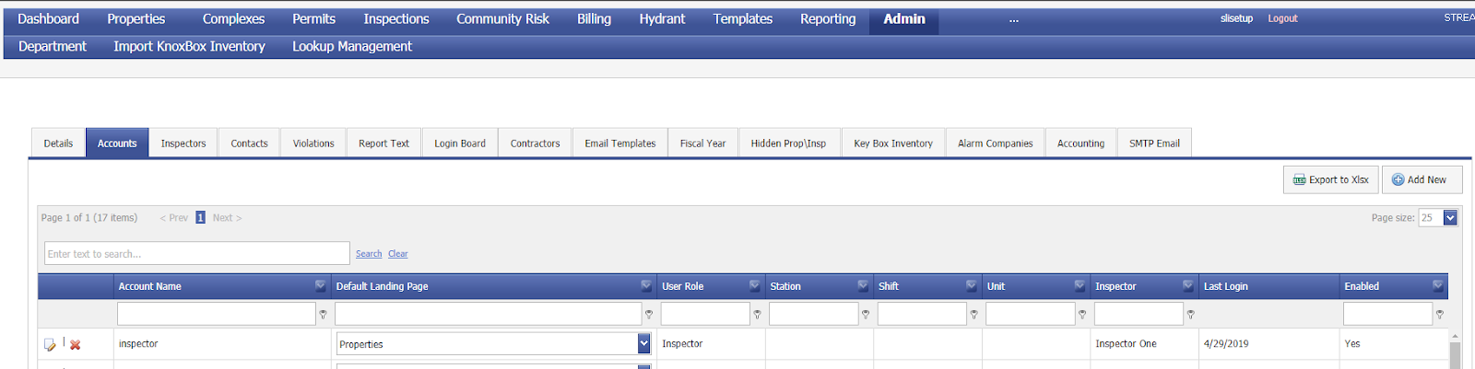Click the Logout link
The height and width of the screenshot is (369, 1475).
[x=1282, y=18]
